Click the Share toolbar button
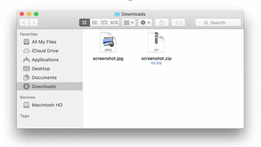Image resolution: width=261 pixels, height=147 pixels. pyautogui.click(x=161, y=22)
